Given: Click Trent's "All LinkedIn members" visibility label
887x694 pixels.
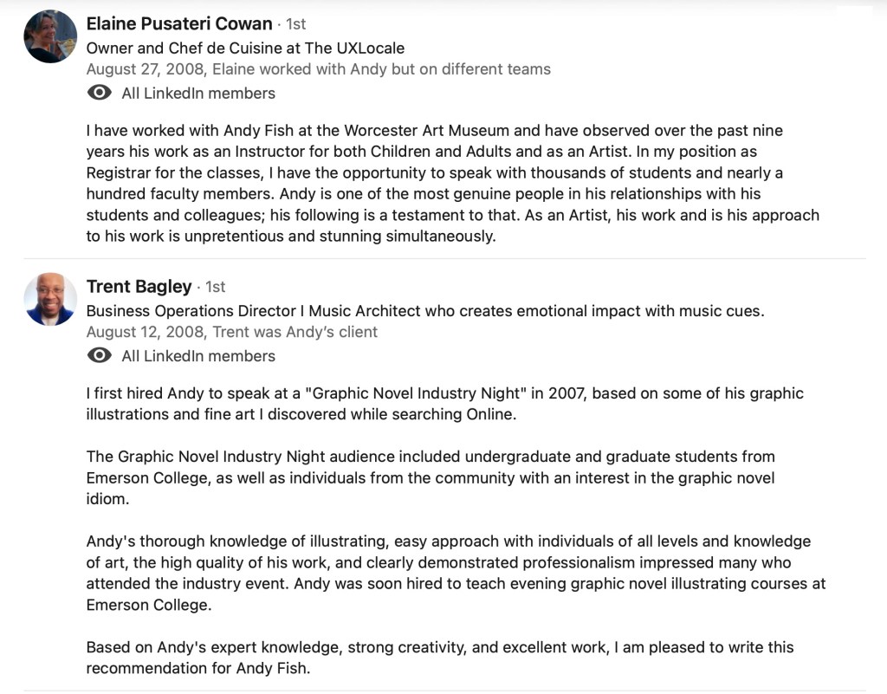Looking at the screenshot, I should pos(198,355).
